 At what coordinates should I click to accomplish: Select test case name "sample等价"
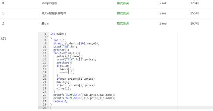point(49,3)
